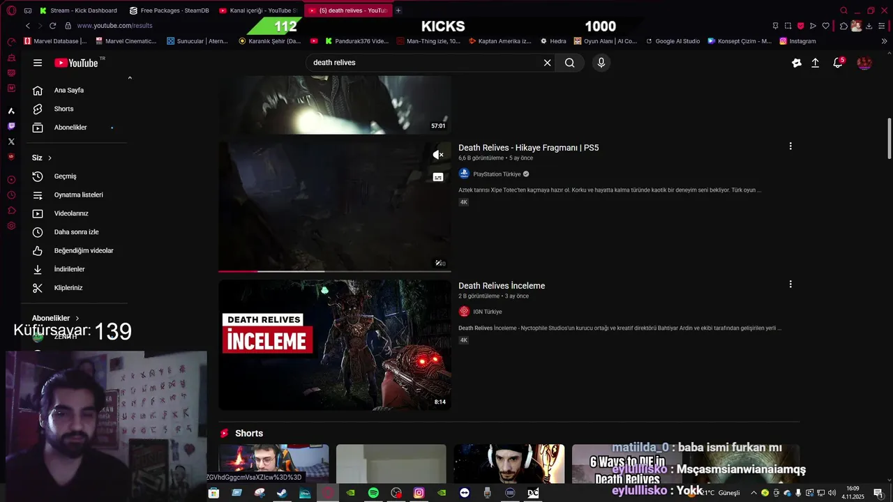Switch to Kanal içeriği YouTube Studio tab
893x502 pixels.
click(x=257, y=10)
